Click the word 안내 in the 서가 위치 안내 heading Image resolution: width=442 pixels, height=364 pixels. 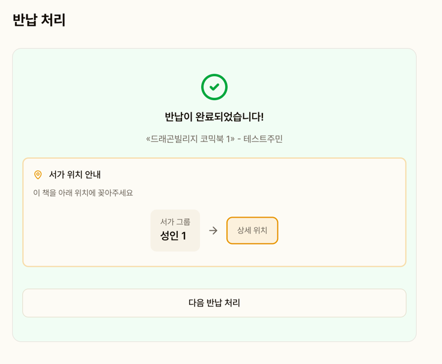pos(92,175)
